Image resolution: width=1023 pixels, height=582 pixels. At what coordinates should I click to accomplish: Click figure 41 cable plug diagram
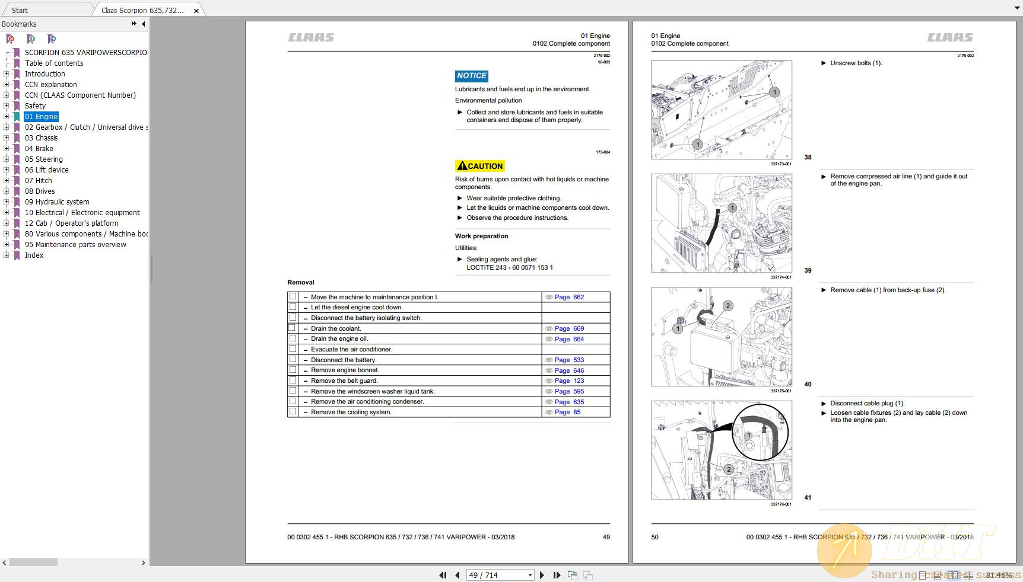click(x=722, y=450)
